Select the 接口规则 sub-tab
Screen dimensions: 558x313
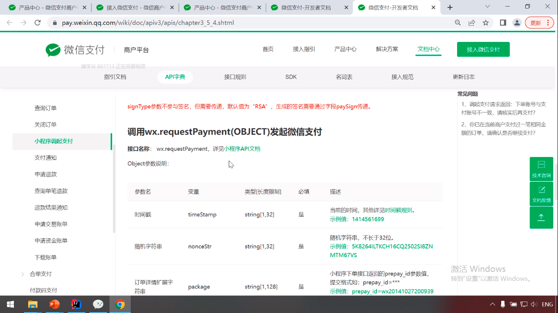[x=235, y=77]
